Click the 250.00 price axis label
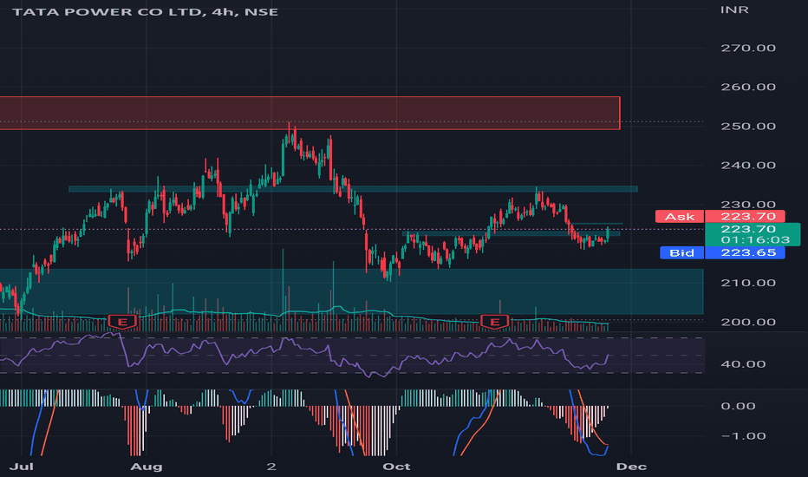The height and width of the screenshot is (477, 808). [747, 127]
